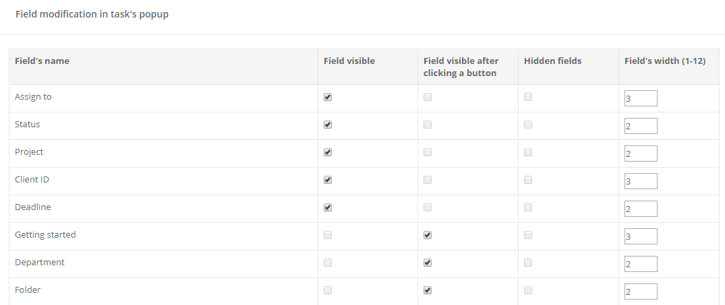Toggle Field visible checkbox for Project
This screenshot has height=305, width=725.
328,152
